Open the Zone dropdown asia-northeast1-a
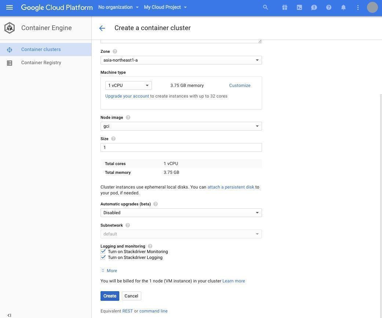Image resolution: width=382 pixels, height=318 pixels. (x=181, y=60)
